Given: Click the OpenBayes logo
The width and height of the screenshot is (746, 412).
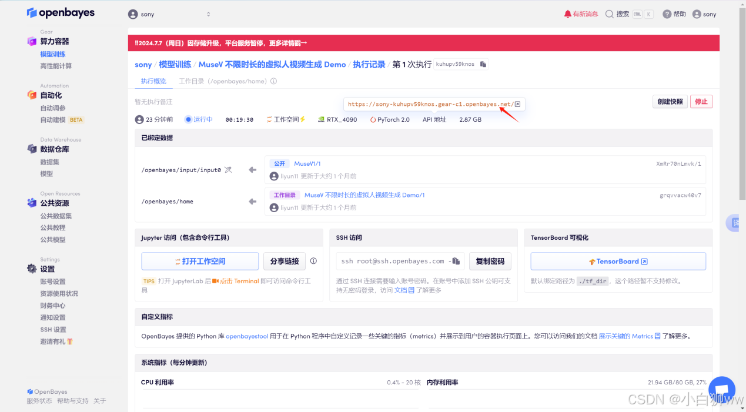Looking at the screenshot, I should pyautogui.click(x=61, y=13).
